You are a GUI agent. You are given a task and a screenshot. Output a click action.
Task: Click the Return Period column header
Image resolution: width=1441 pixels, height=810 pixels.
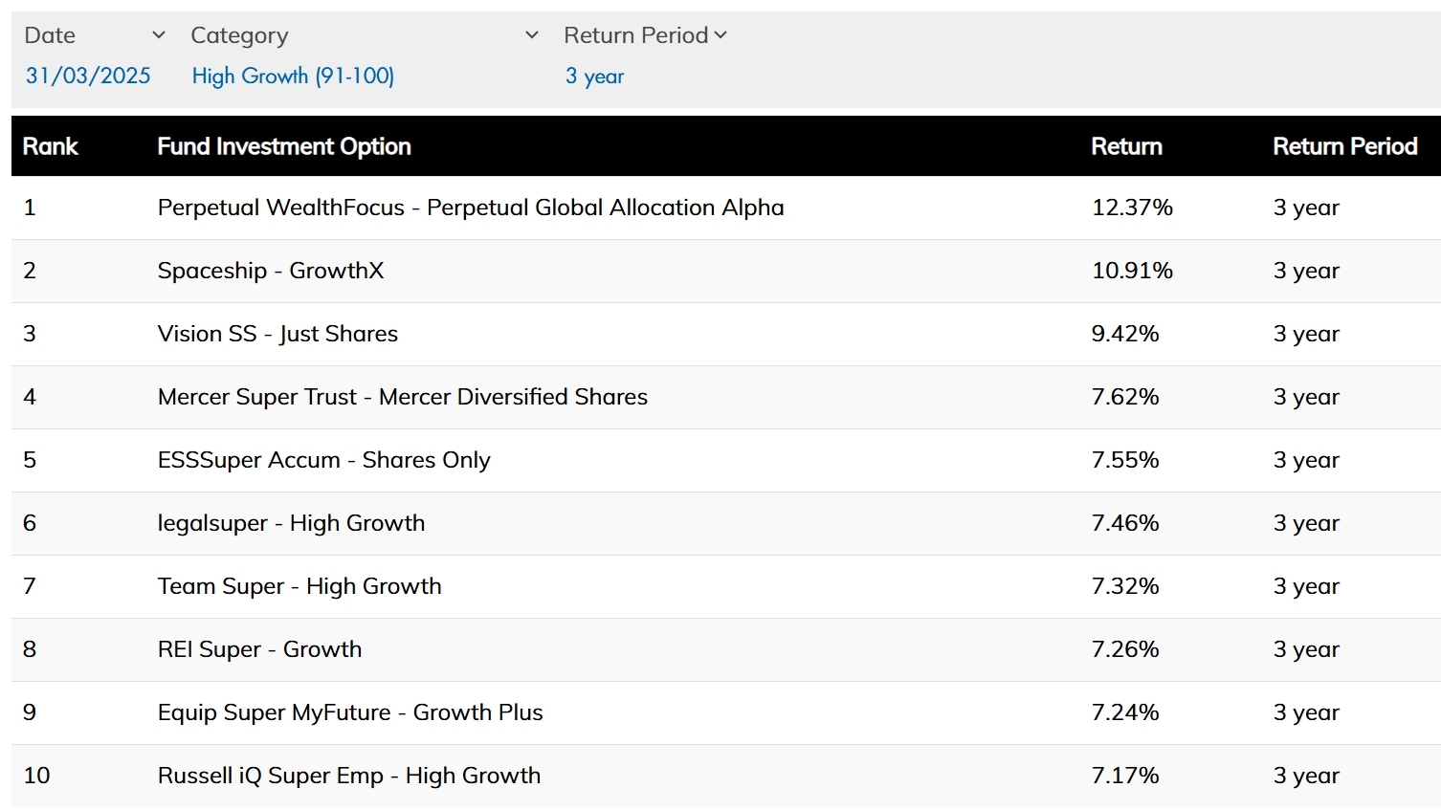(x=1344, y=146)
